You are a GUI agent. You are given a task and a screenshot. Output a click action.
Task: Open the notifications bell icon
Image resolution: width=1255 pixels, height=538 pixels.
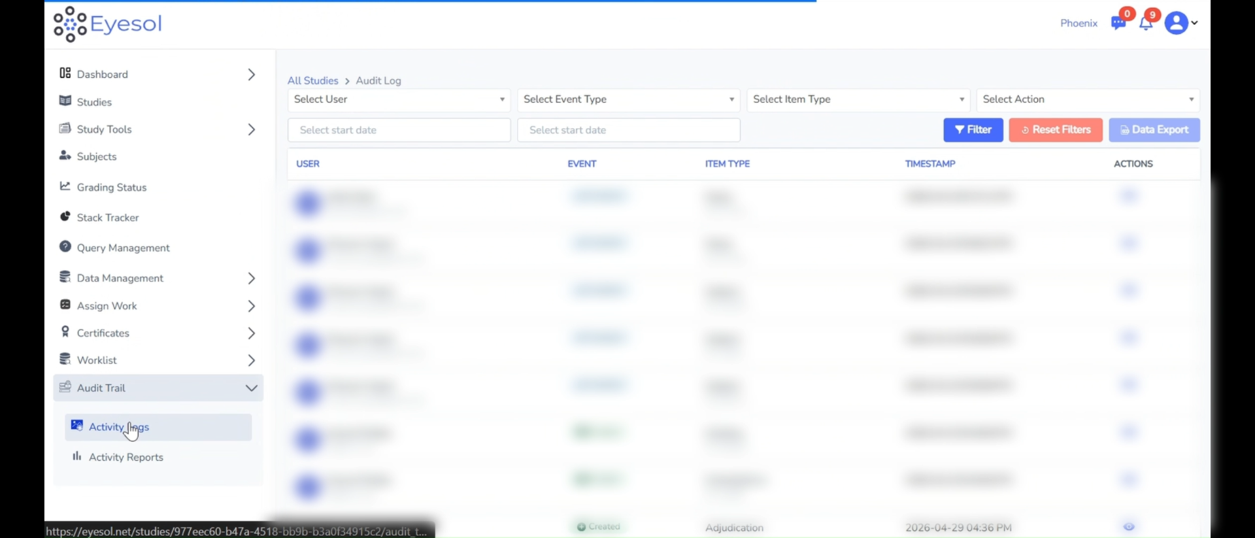pos(1145,24)
